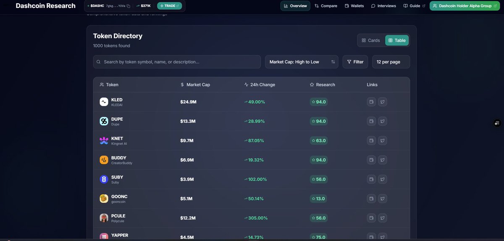Open PCULE wallet link icon

click(x=371, y=218)
